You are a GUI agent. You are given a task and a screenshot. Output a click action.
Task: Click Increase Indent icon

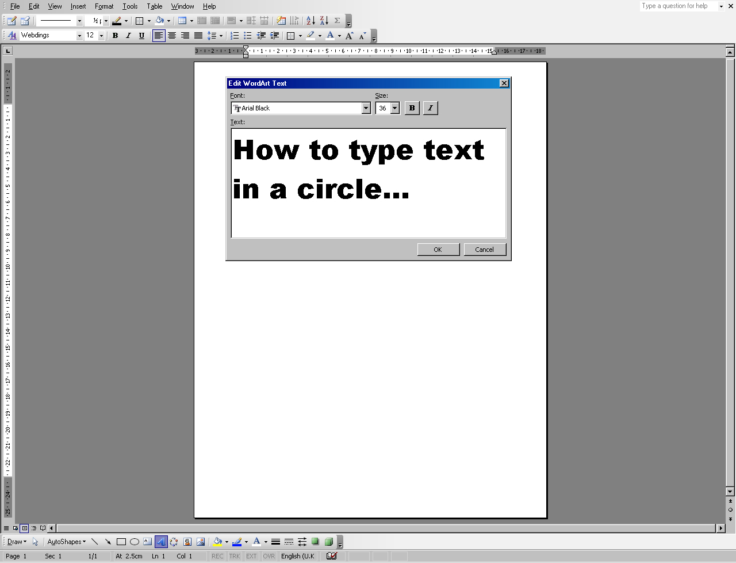coord(274,36)
